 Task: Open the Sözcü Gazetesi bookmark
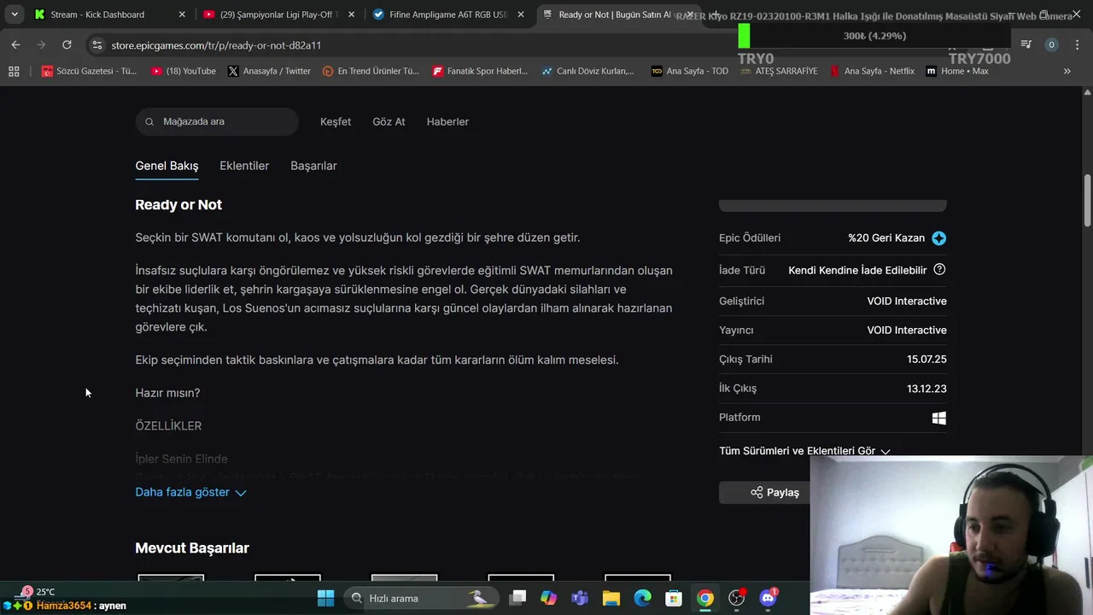click(x=90, y=71)
